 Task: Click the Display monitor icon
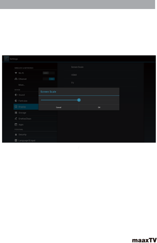16,107
